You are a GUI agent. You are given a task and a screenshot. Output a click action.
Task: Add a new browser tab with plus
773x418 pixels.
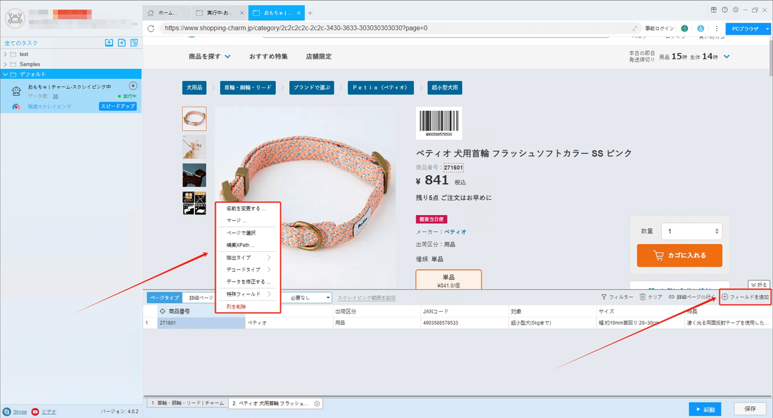pos(310,13)
